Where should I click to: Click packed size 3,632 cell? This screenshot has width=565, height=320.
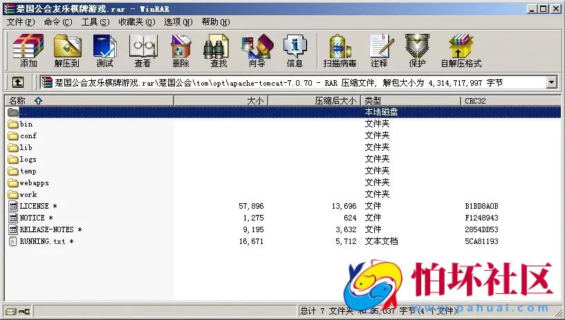(346, 229)
